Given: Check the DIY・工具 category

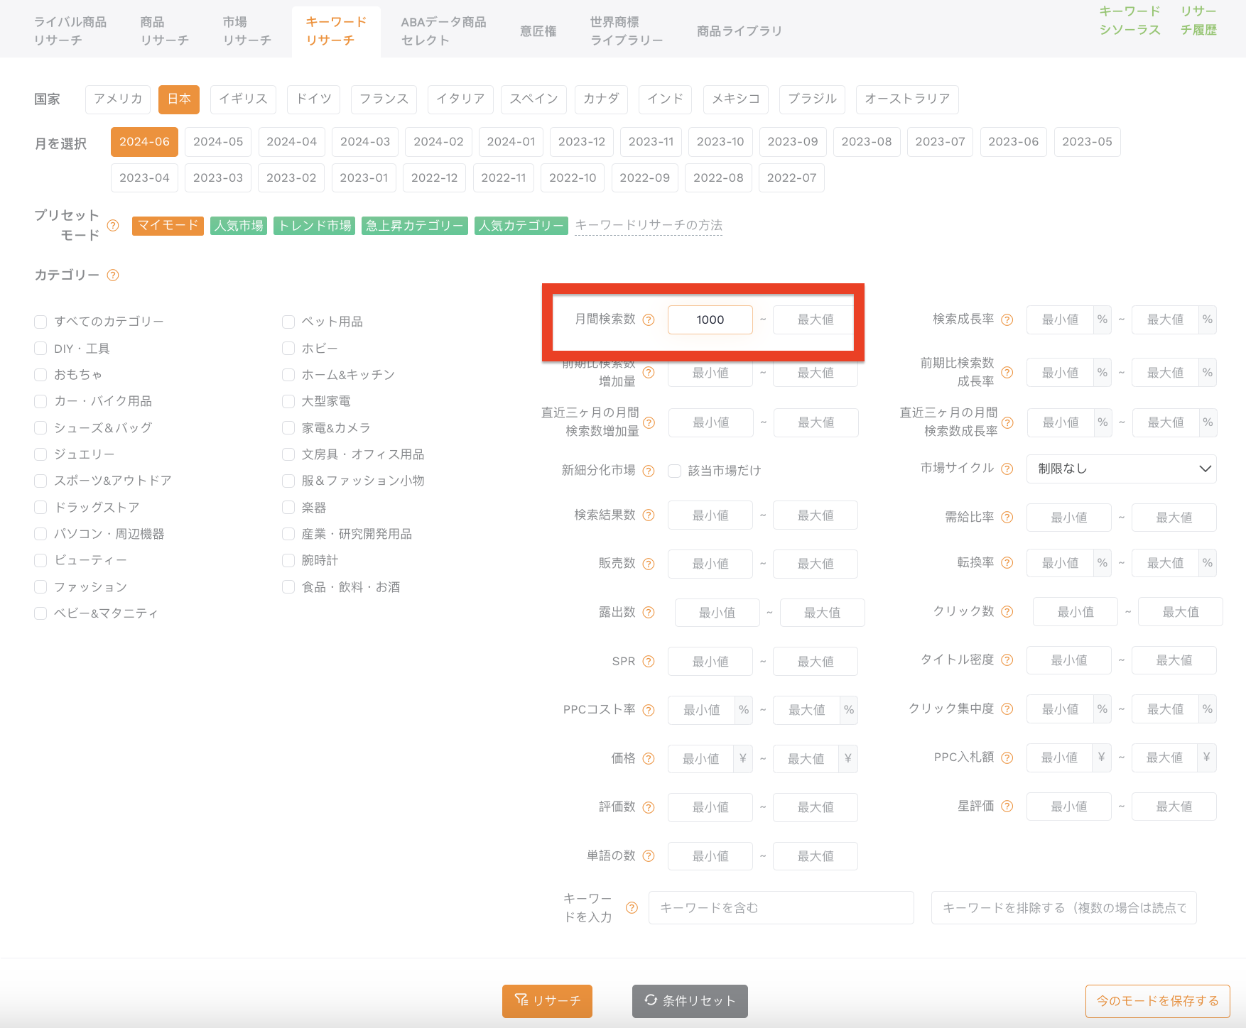Looking at the screenshot, I should click(40, 349).
